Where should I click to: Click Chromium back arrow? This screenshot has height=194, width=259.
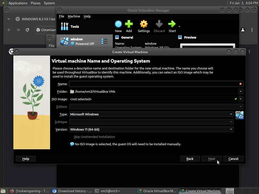click(x=9, y=30)
